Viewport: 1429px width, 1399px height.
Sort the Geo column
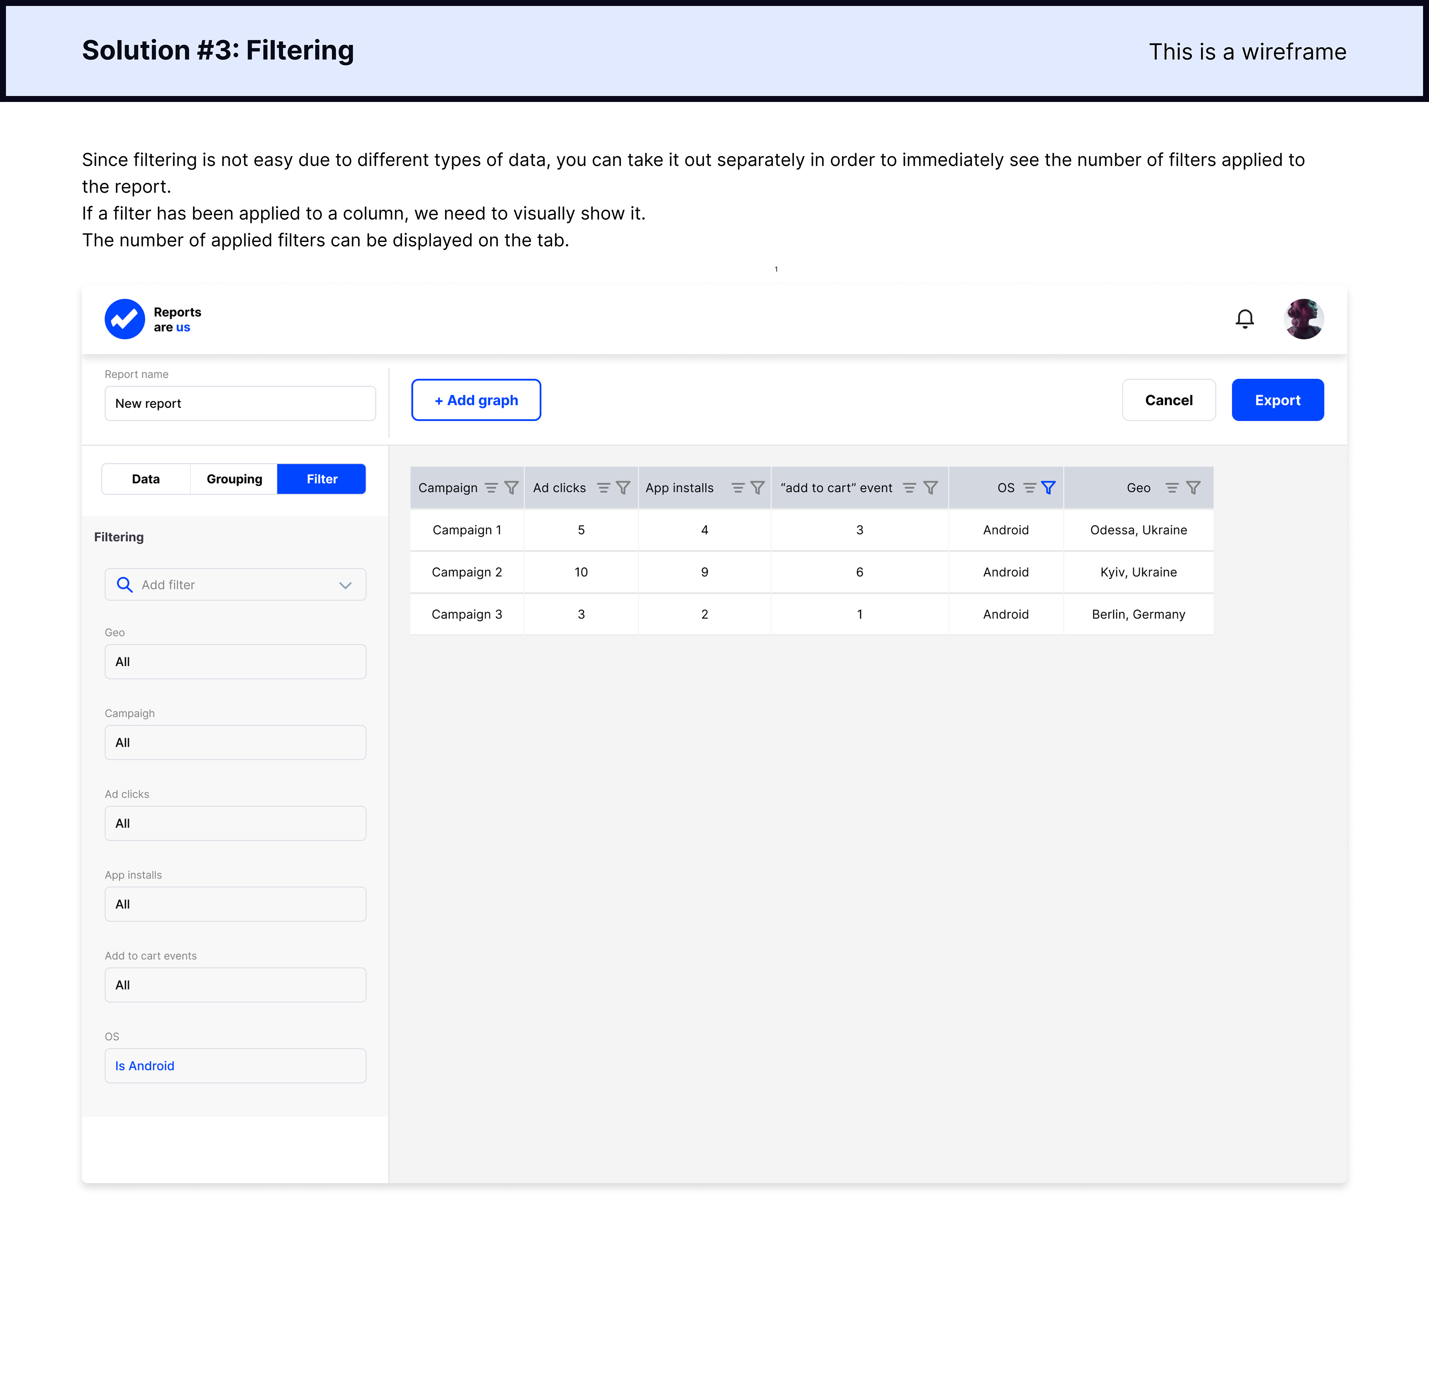click(x=1172, y=488)
